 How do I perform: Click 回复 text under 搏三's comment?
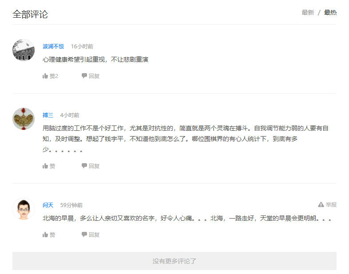94,166
